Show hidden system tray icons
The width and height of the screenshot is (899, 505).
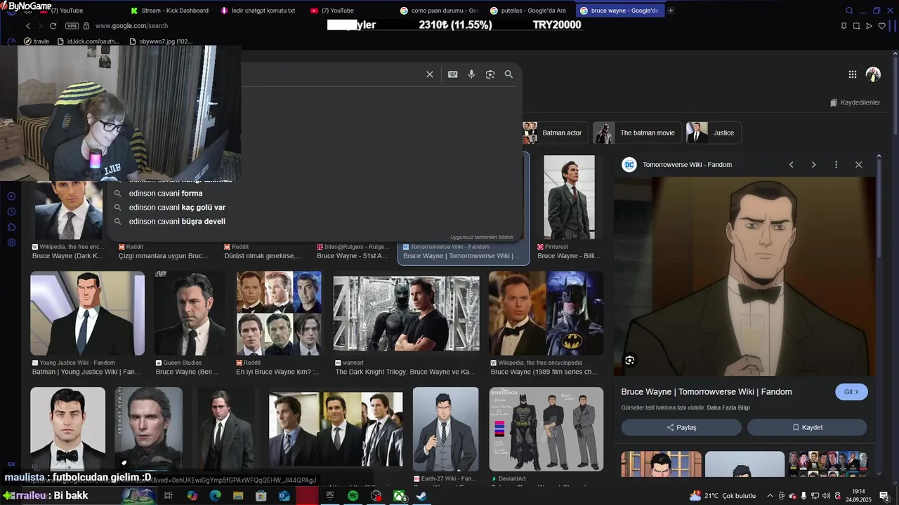click(770, 496)
